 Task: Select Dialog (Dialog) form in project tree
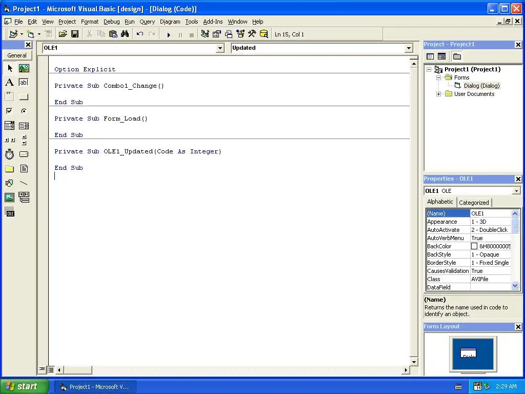tap(481, 86)
